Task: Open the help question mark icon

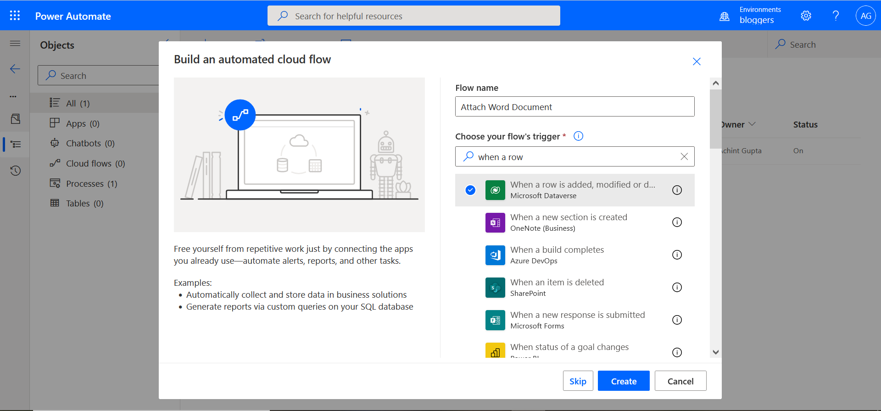Action: pos(836,16)
